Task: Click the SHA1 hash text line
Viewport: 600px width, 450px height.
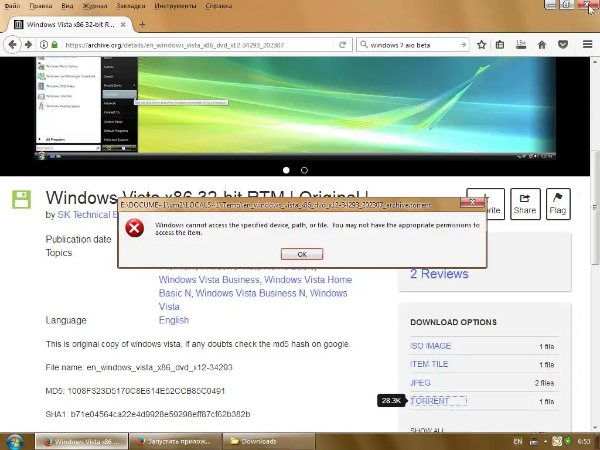Action: point(148,414)
